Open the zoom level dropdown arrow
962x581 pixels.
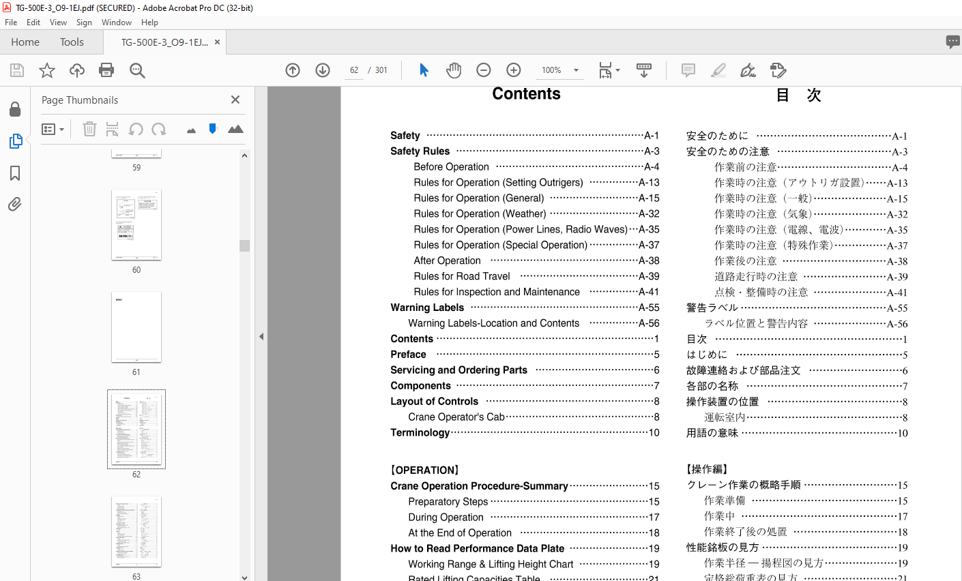[576, 70]
